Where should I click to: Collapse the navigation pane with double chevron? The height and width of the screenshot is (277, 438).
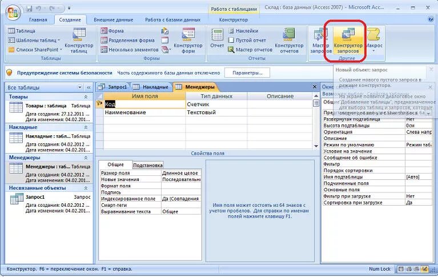pos(89,87)
